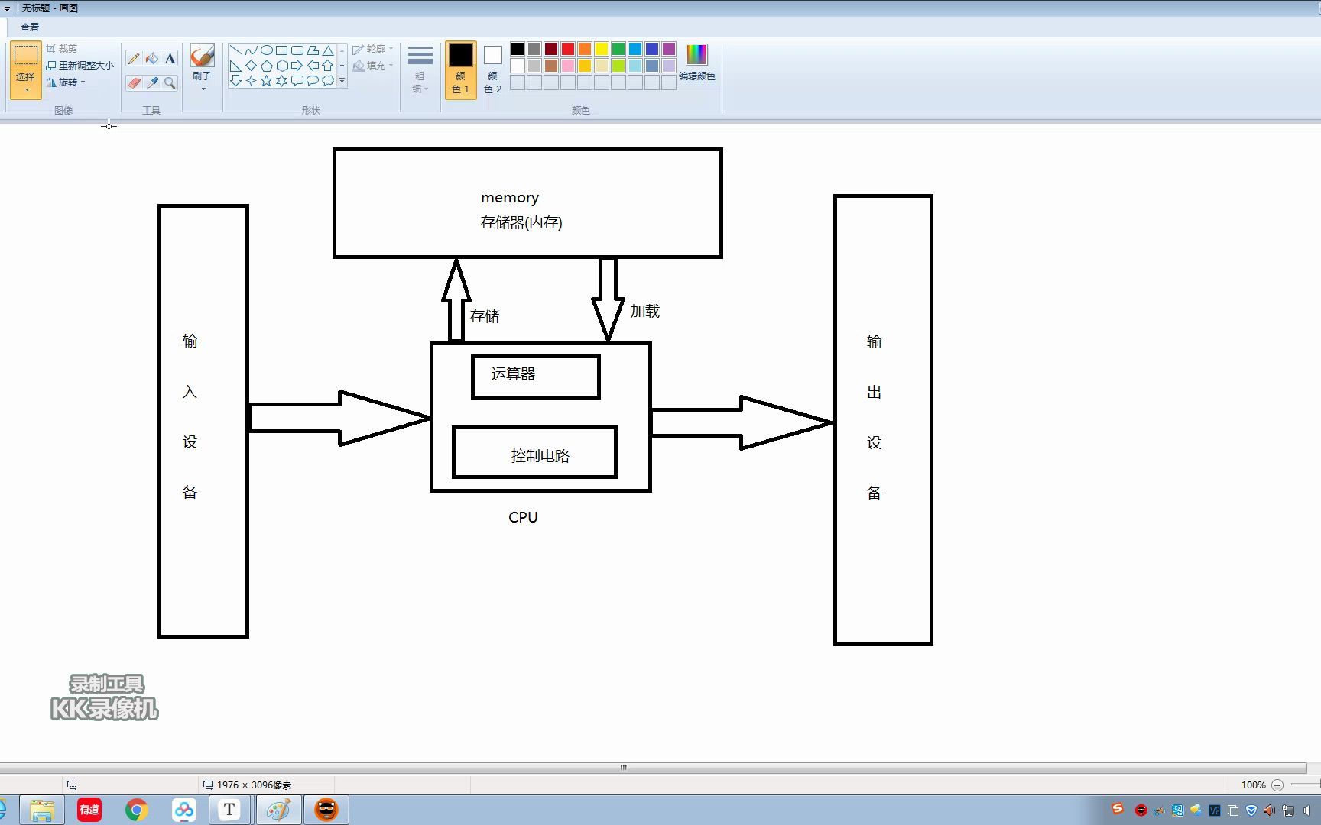Click 重新调整大小 (Resize) button
Image resolution: width=1321 pixels, height=825 pixels.
pyautogui.click(x=80, y=66)
